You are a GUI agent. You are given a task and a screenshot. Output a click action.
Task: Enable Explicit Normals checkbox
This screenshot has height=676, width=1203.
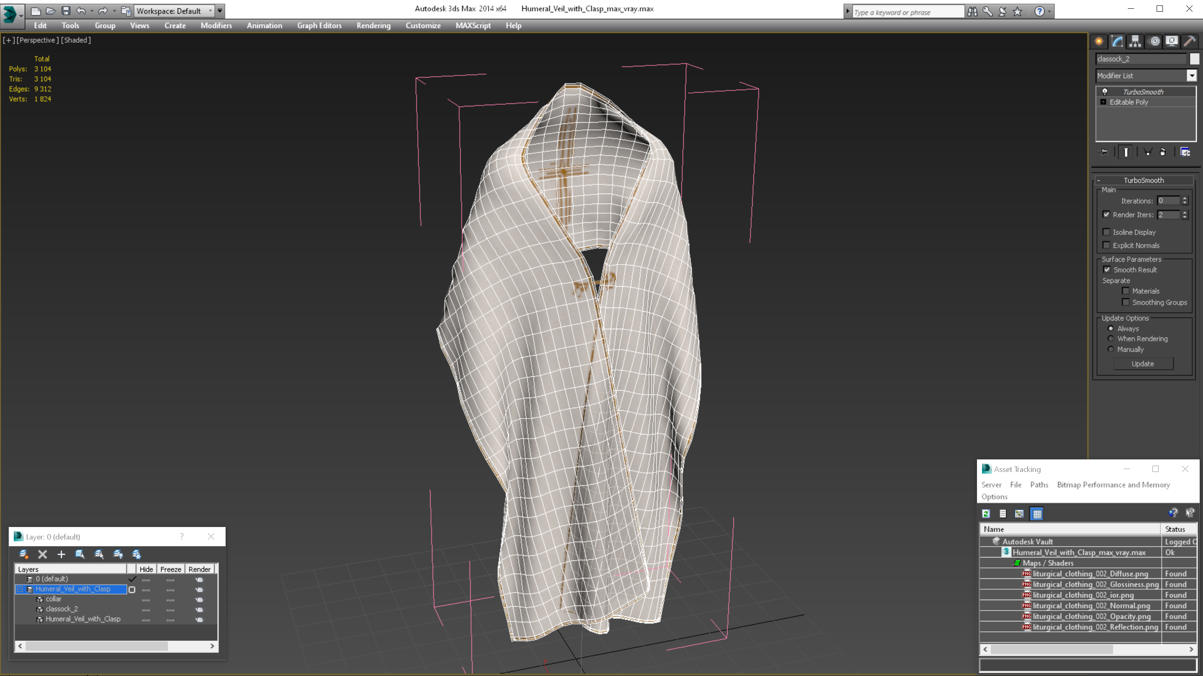pos(1107,245)
